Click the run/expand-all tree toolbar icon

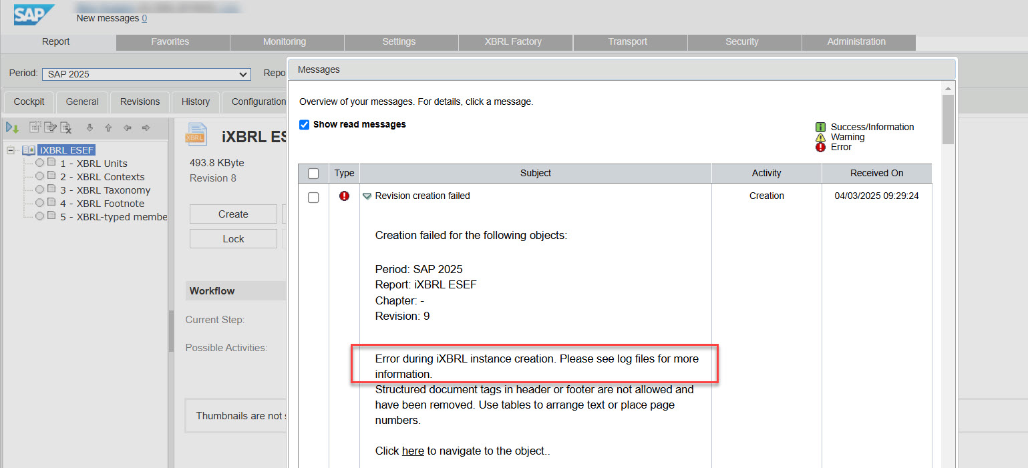pyautogui.click(x=12, y=128)
